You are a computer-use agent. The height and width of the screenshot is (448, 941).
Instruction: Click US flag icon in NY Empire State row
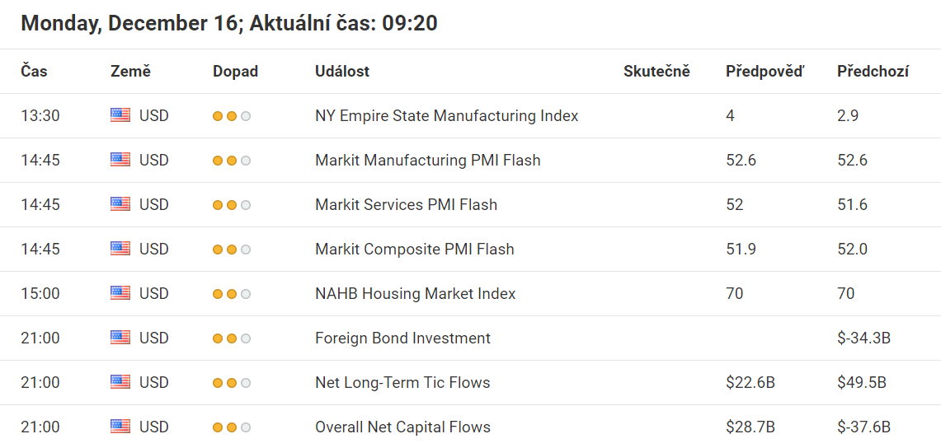click(x=120, y=115)
